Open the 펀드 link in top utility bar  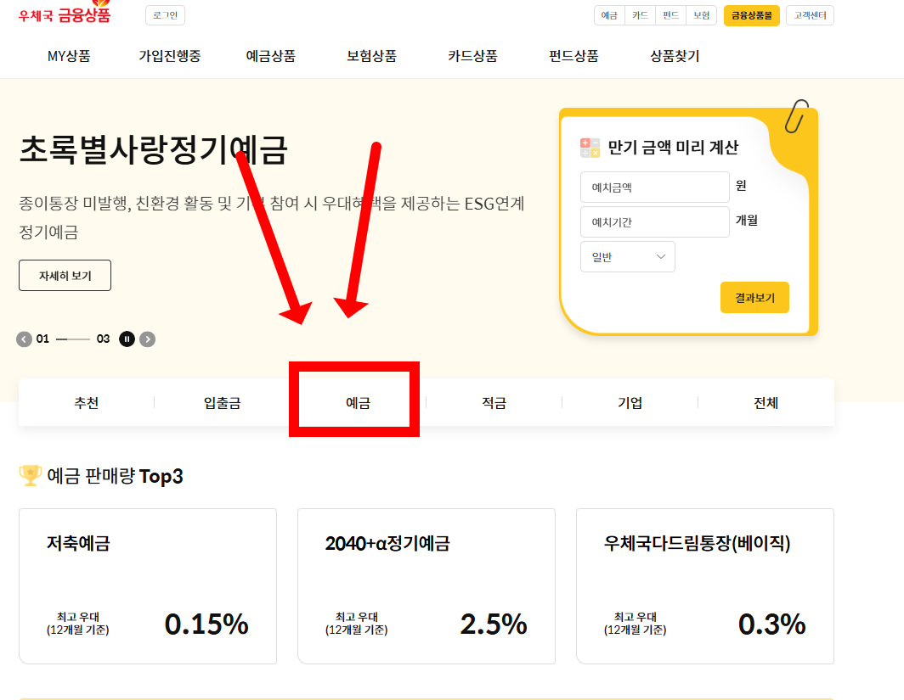click(x=670, y=15)
